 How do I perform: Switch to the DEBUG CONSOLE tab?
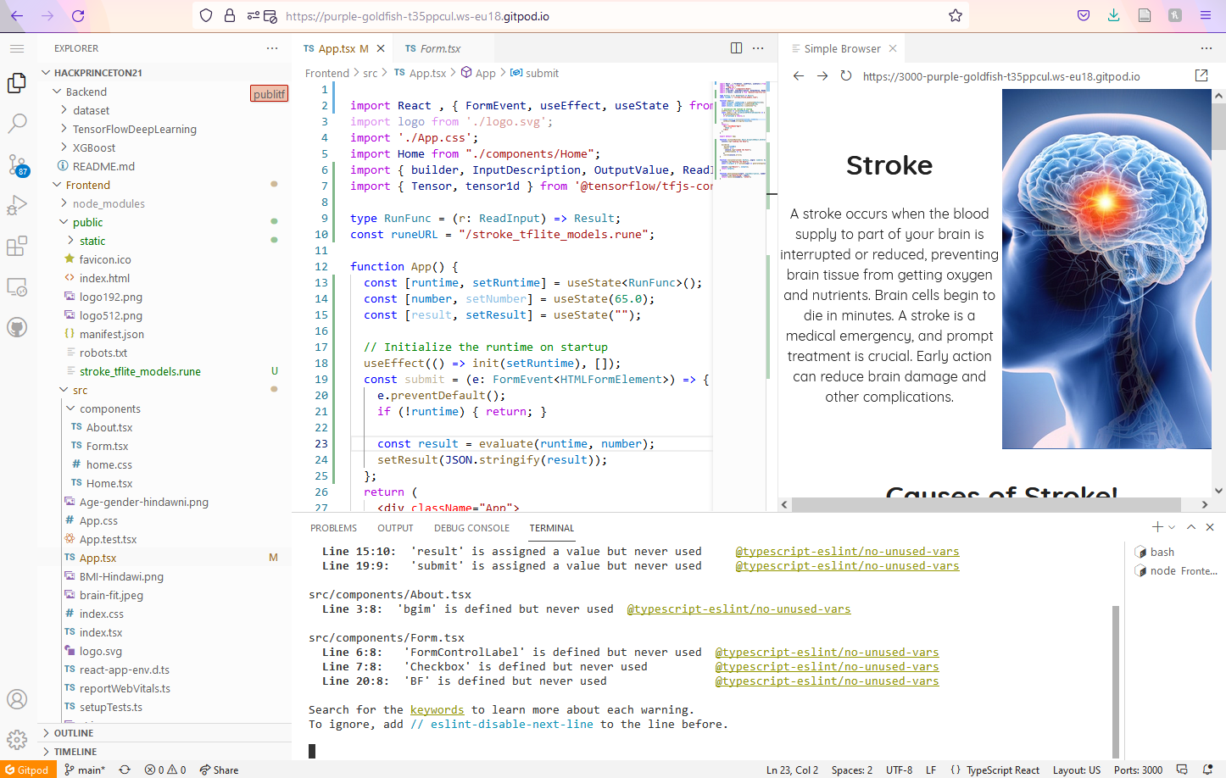tap(471, 528)
